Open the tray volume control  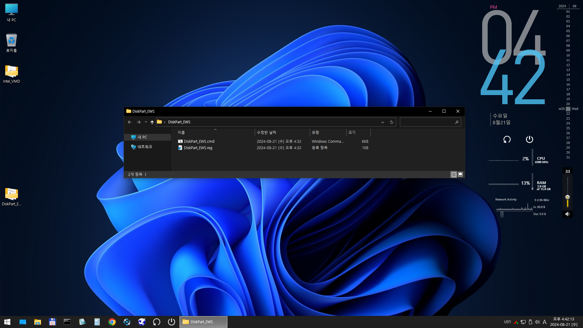tap(537, 322)
